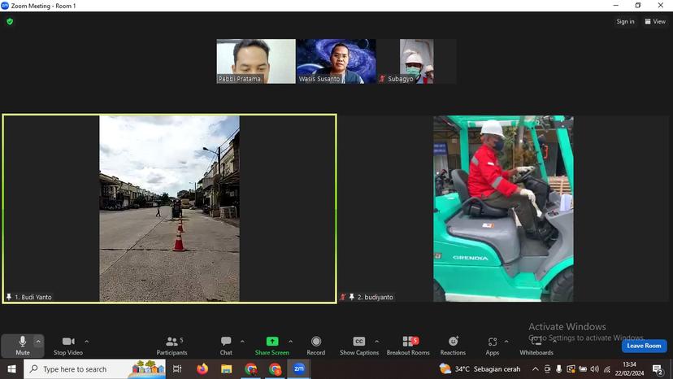Start Share Screen

tap(272, 346)
